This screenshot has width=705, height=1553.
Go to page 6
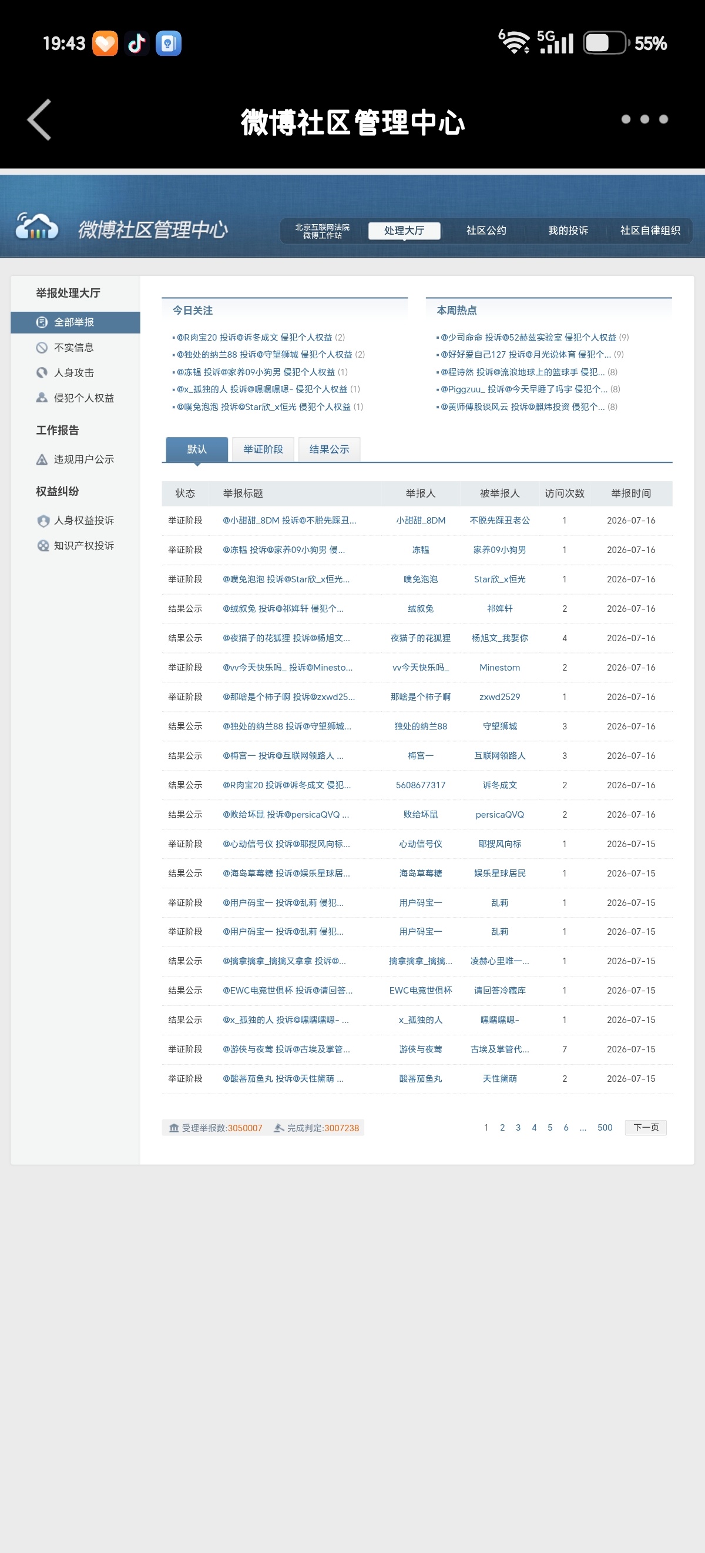pyautogui.click(x=565, y=1127)
